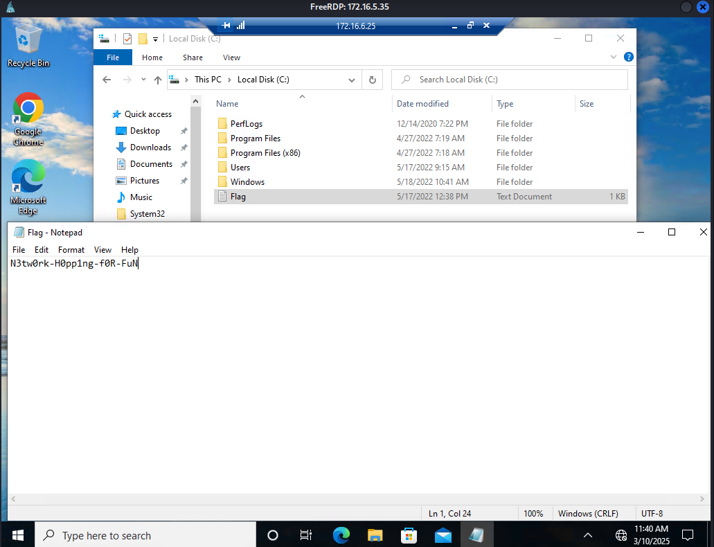
Task: Open the recent locations dropdown arrow
Action: click(143, 80)
